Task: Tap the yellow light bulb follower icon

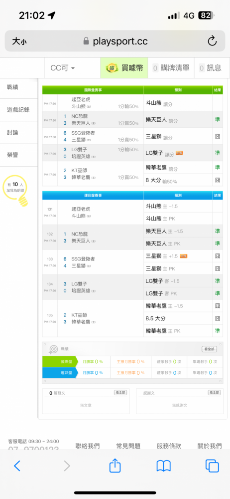Action: pos(14,190)
